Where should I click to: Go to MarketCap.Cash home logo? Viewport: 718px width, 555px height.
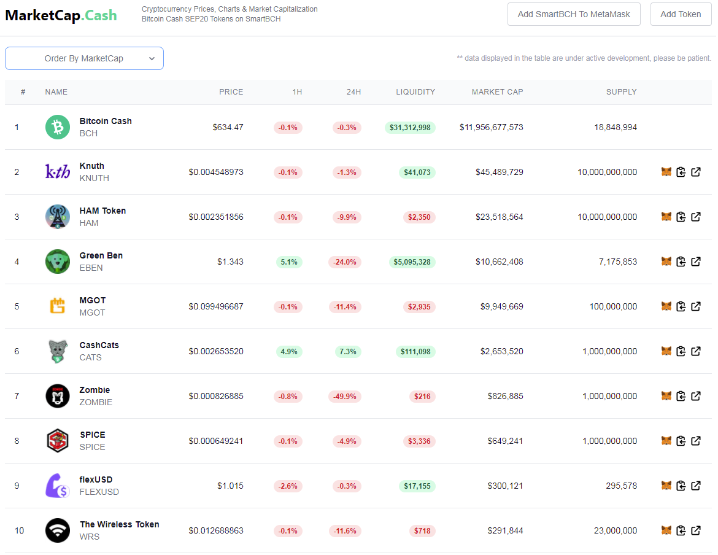(x=61, y=15)
